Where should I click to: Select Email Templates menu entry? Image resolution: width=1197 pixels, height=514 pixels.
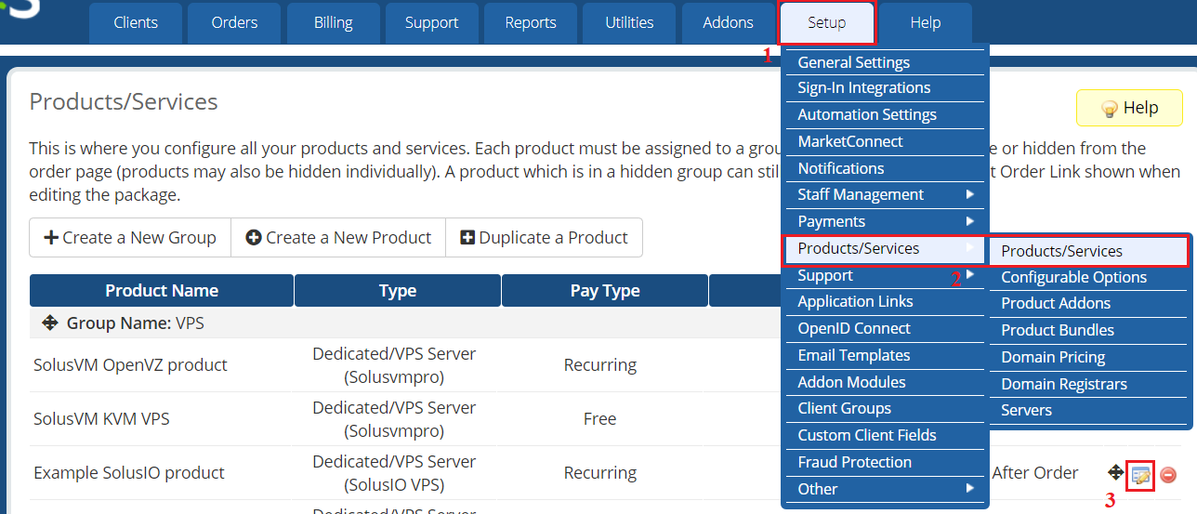886,355
